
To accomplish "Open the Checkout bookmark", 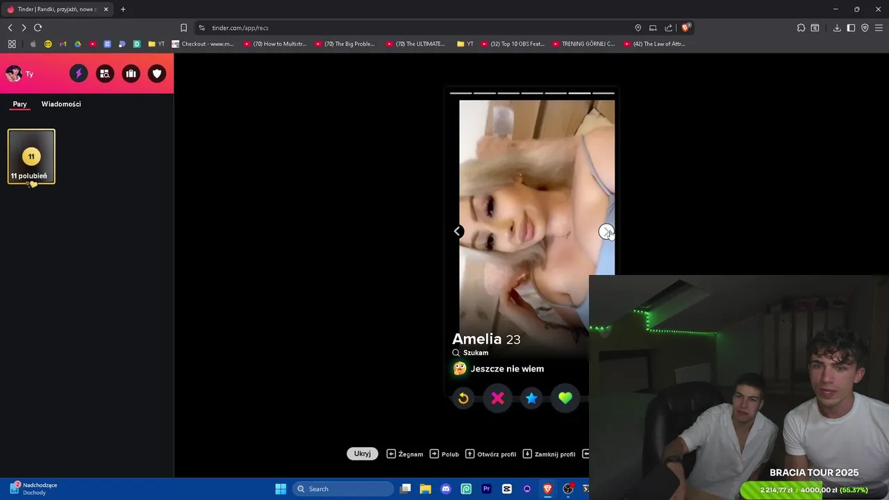I will [x=203, y=44].
